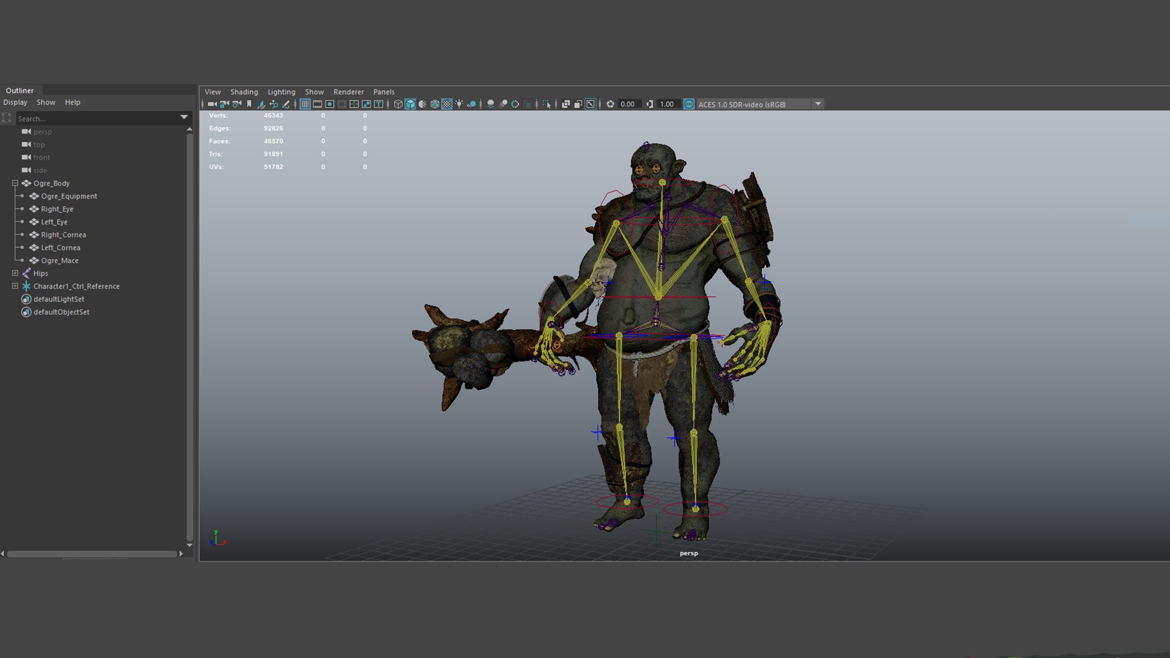1170x658 pixels.
Task: Click the Field Chart icon
Action: pyautogui.click(x=354, y=104)
